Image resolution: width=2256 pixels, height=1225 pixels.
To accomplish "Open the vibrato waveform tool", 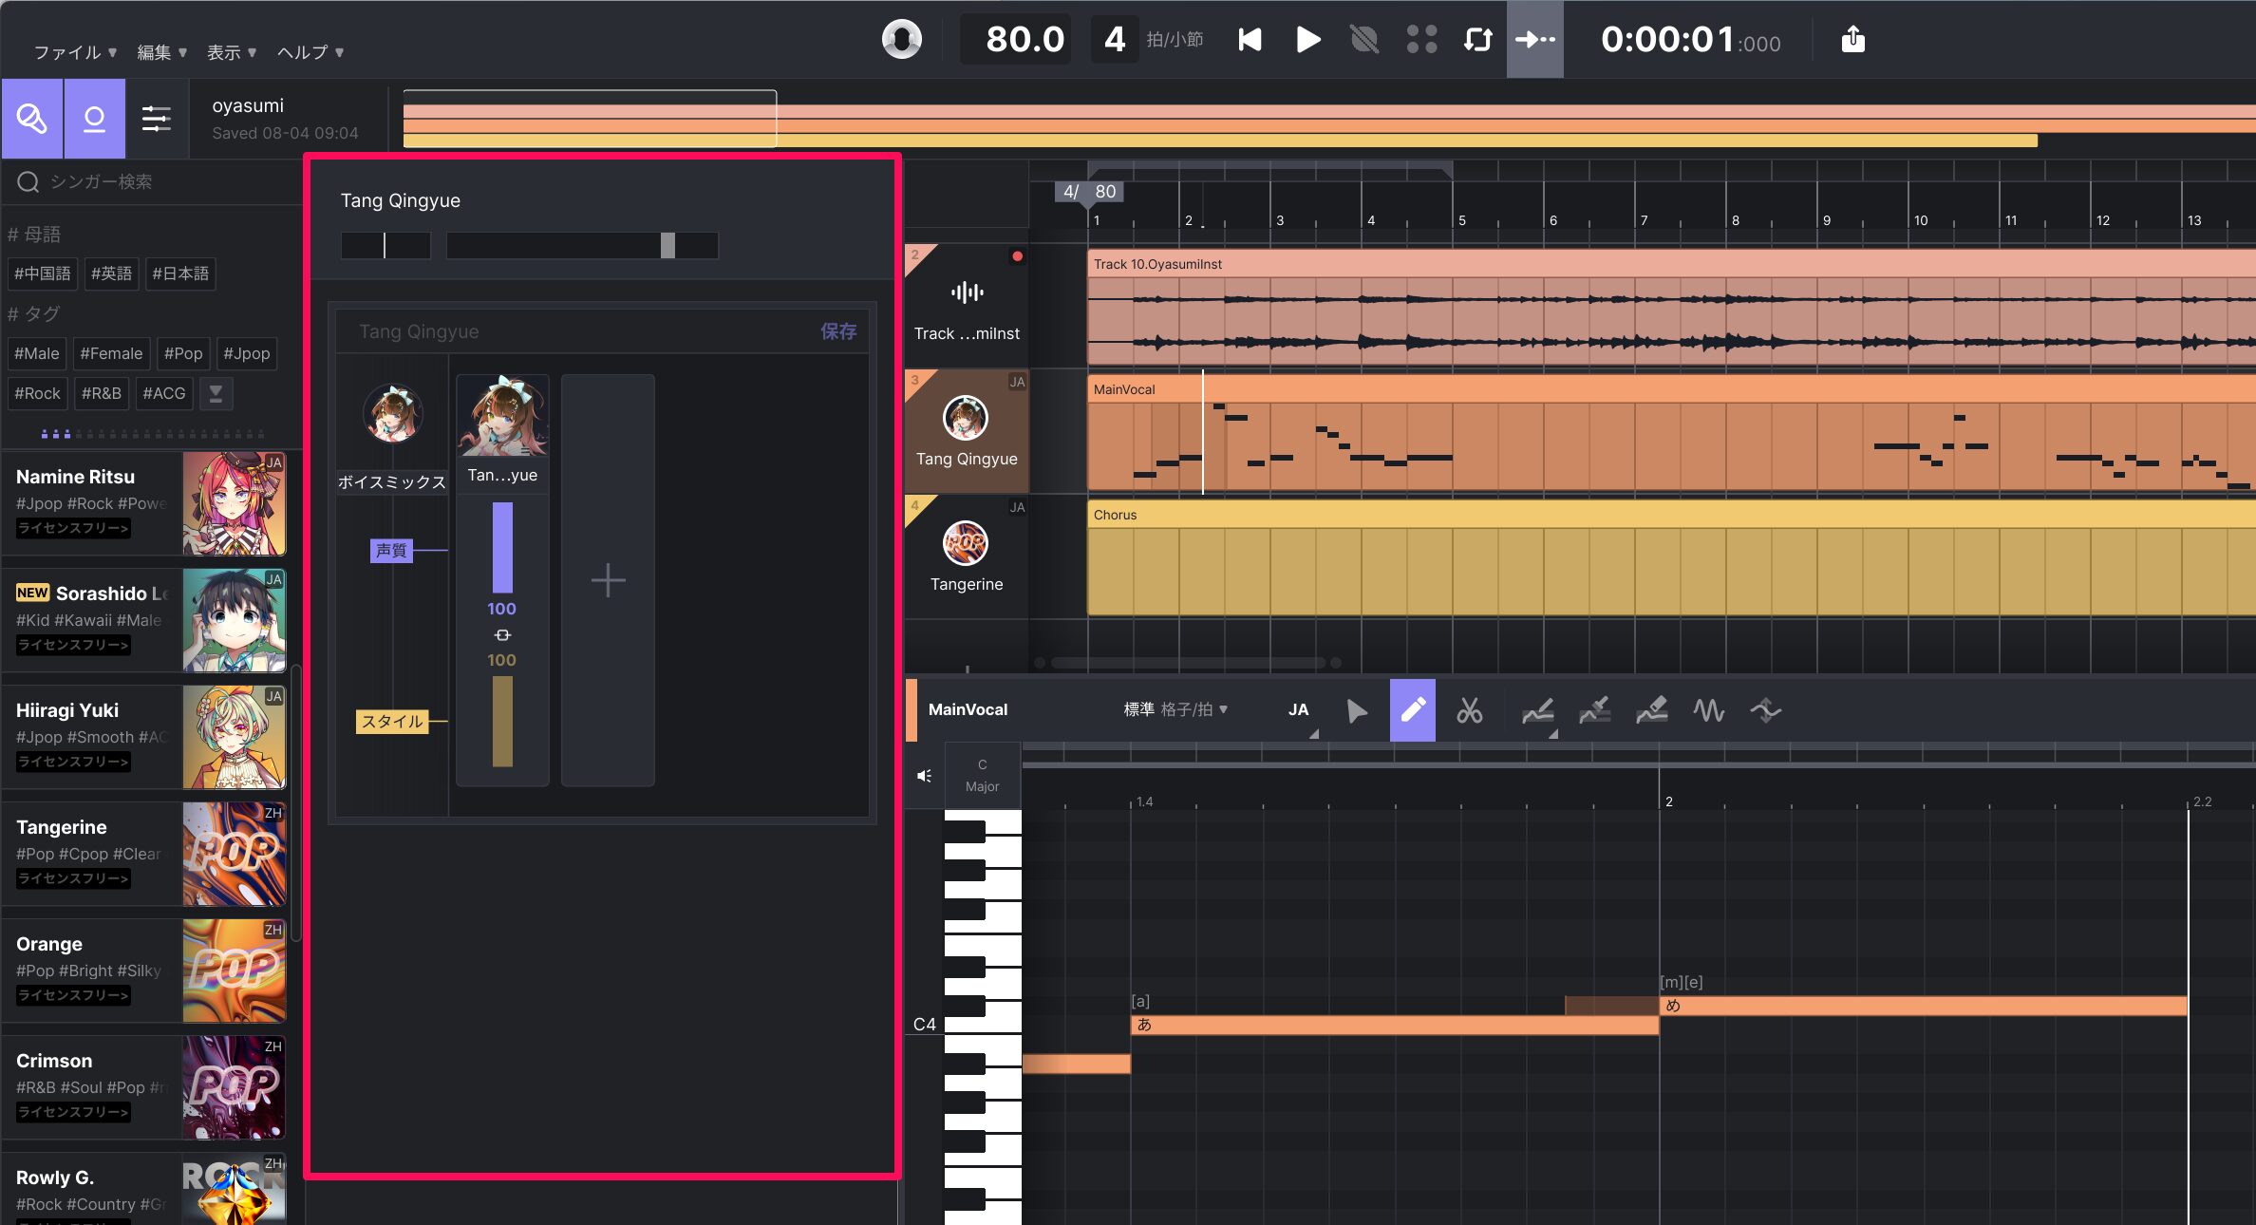I will click(x=1709, y=710).
